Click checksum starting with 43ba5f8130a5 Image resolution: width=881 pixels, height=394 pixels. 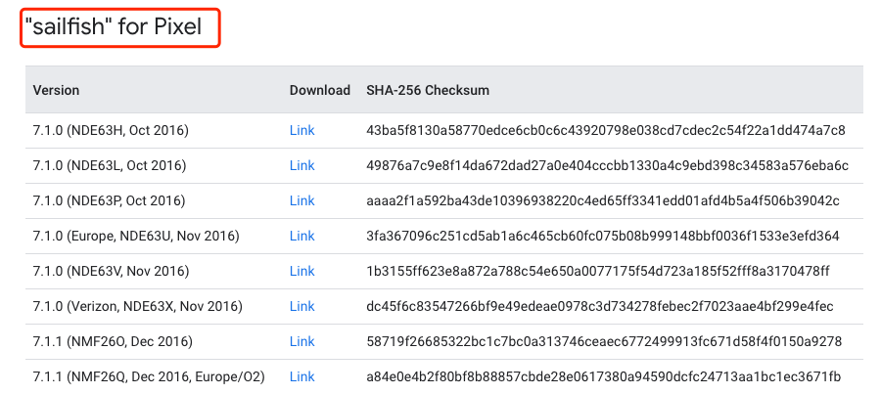pos(606,131)
